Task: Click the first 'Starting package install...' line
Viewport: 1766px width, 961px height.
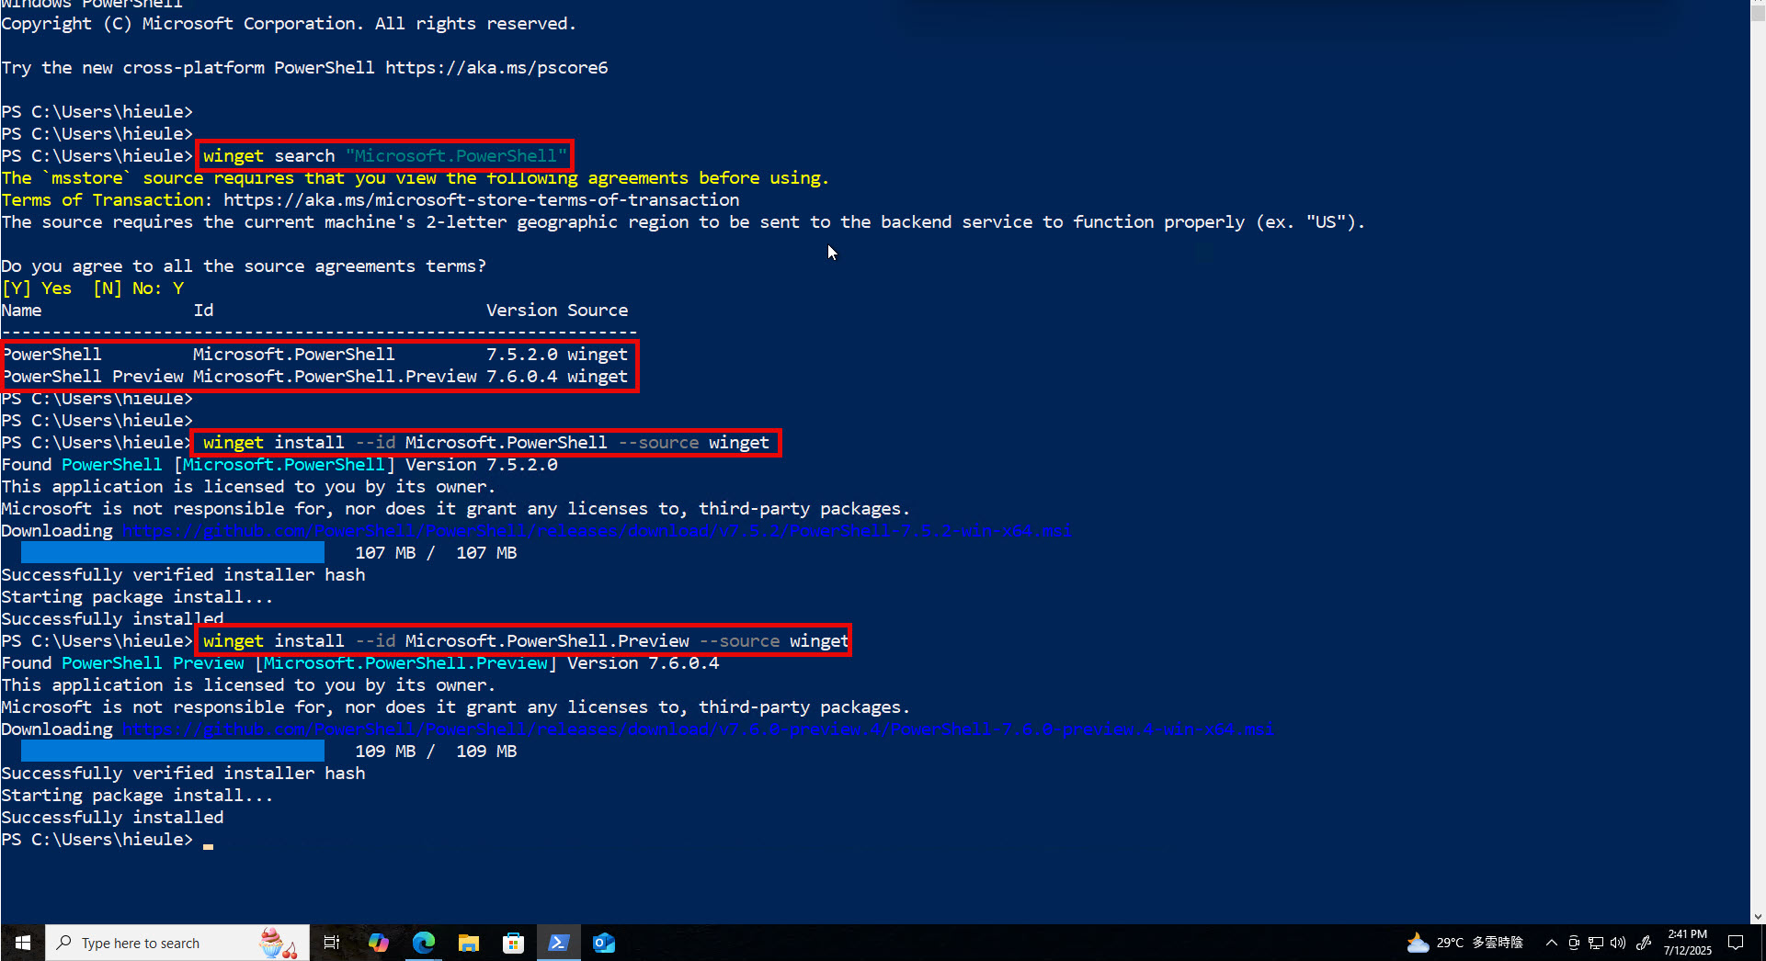Action: pyautogui.click(x=137, y=597)
